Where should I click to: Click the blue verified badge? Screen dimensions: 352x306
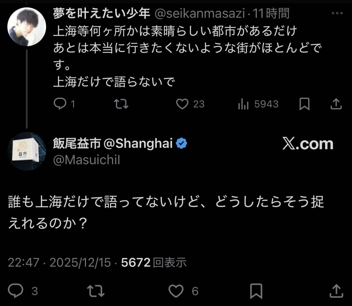[182, 143]
